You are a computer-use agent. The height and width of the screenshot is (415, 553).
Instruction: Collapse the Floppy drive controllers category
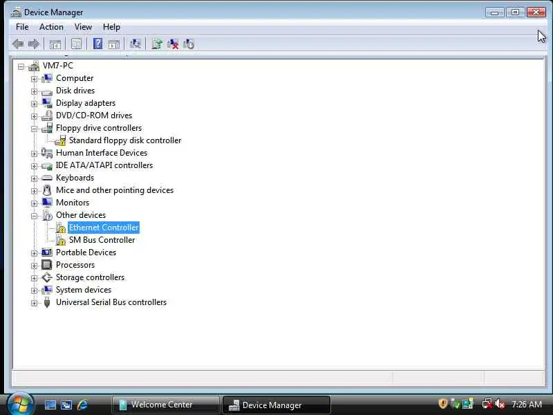(x=34, y=129)
